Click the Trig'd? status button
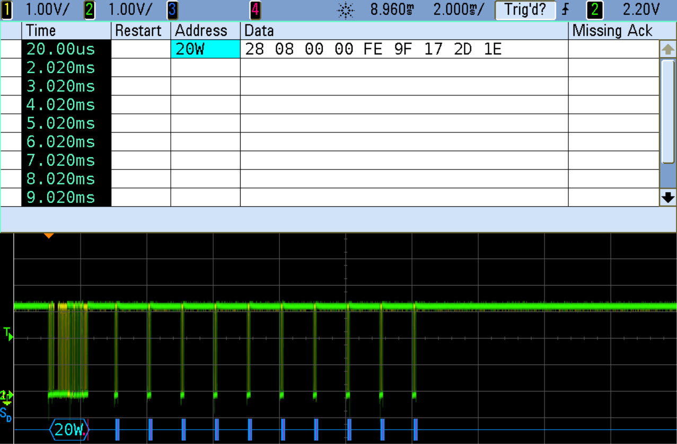The height and width of the screenshot is (444, 677). 525,10
